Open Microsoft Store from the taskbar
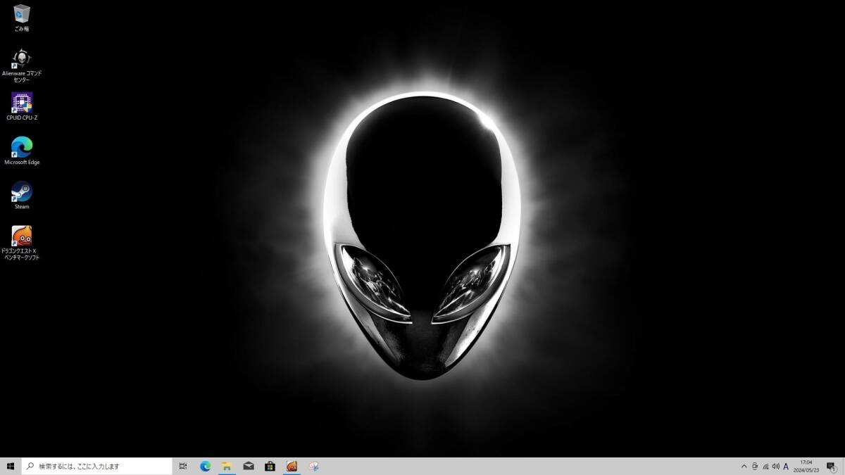Screen dimensions: 845x475 pos(270,466)
